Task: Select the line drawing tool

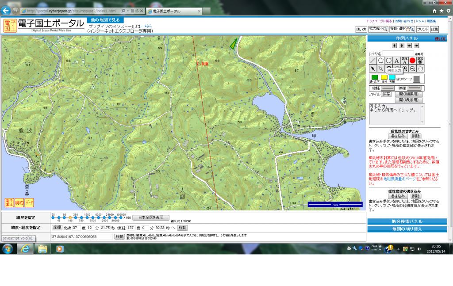Action: click(x=373, y=61)
